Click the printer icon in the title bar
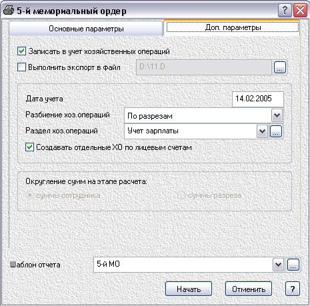This screenshot has width=310, height=306. [9, 10]
